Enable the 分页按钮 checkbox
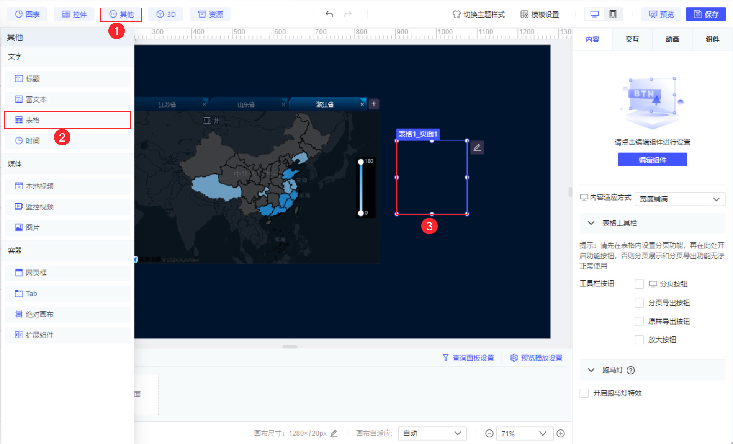 tap(639, 284)
